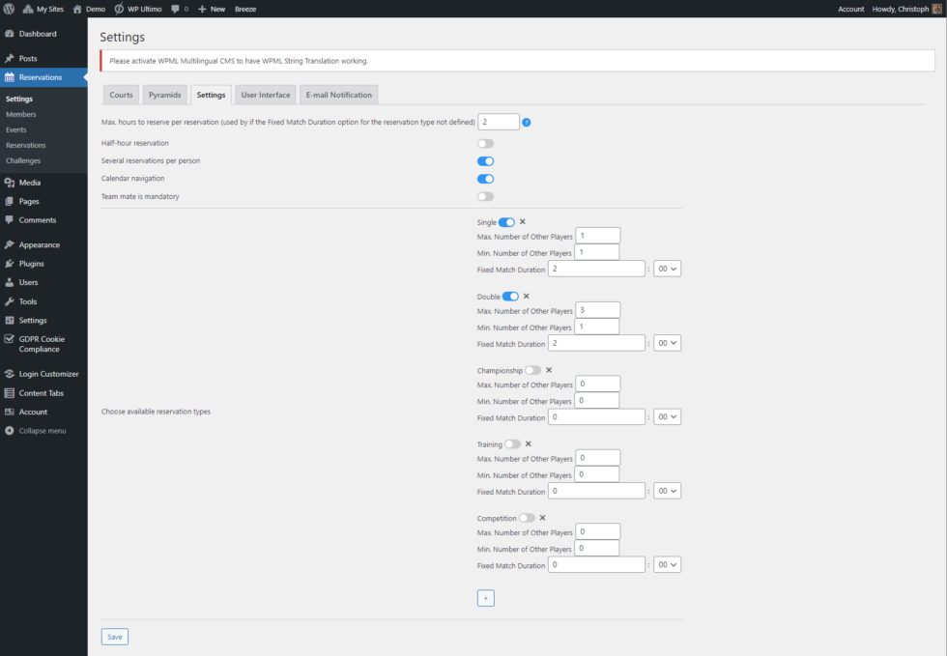This screenshot has width=947, height=656.
Task: Click the user avatar in top bar
Action: 936,8
